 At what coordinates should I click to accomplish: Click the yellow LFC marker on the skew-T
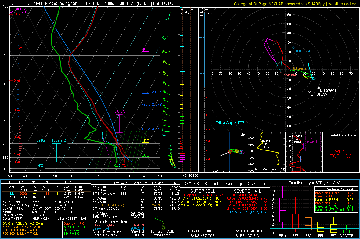click(x=145, y=141)
